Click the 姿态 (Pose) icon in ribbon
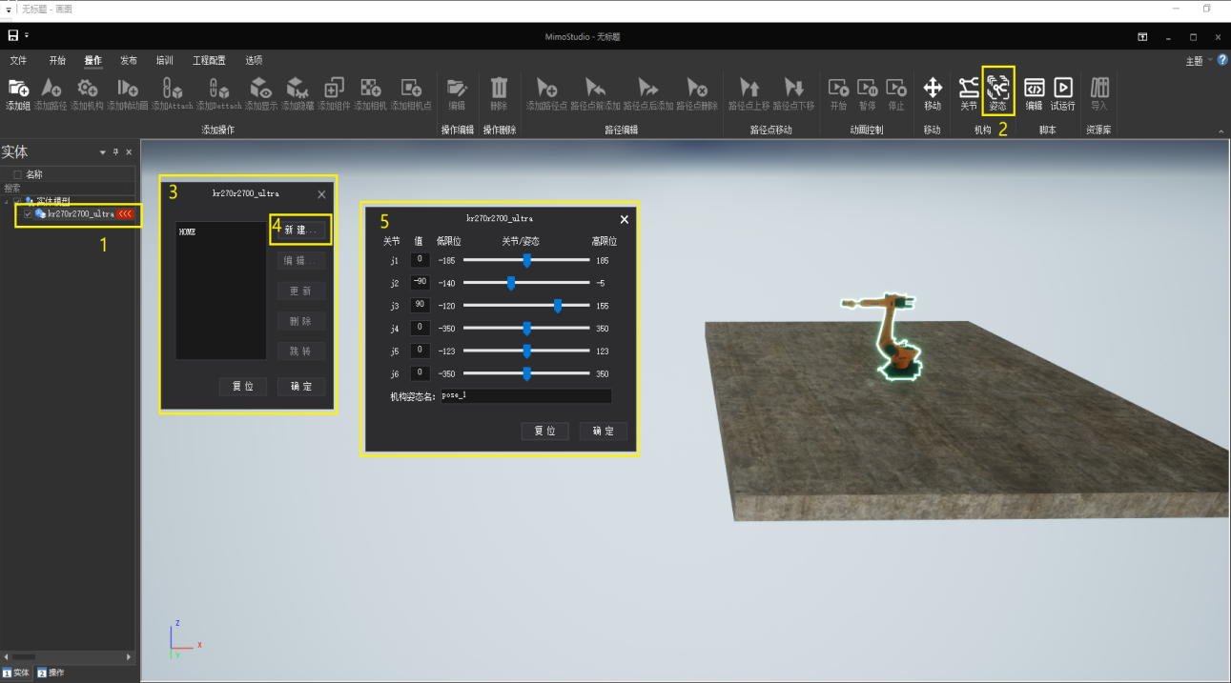This screenshot has height=683, width=1231. (x=997, y=89)
